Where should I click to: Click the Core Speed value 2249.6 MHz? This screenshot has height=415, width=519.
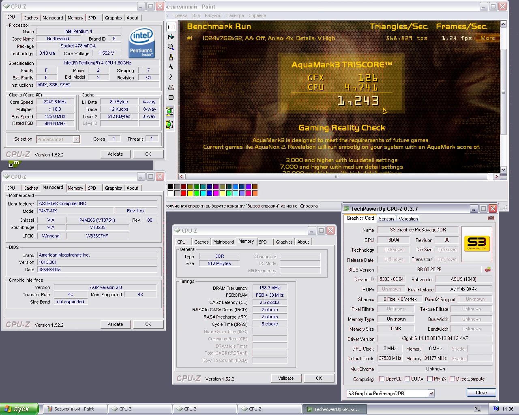[x=56, y=102]
